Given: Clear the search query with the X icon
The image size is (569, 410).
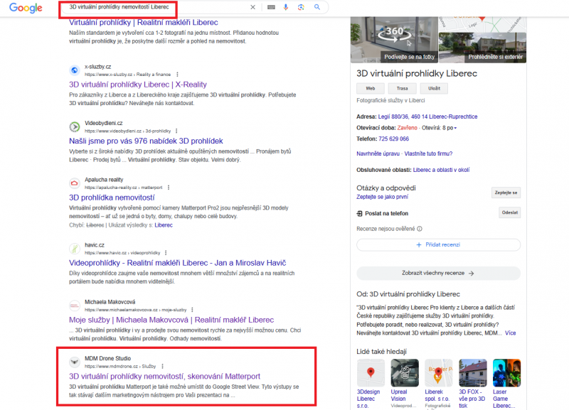Looking at the screenshot, I should pyautogui.click(x=253, y=7).
